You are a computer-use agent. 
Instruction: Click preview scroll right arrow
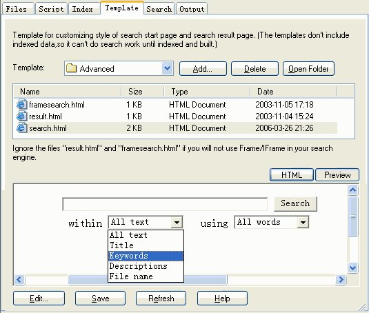pyautogui.click(x=341, y=280)
